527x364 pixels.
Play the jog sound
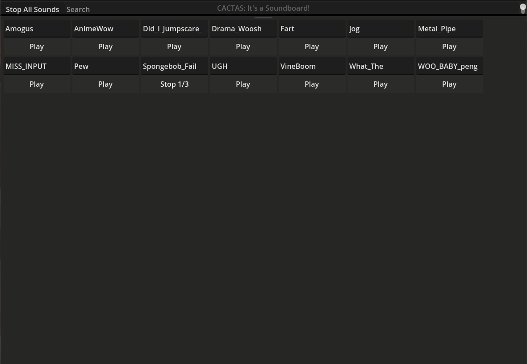[x=381, y=47]
